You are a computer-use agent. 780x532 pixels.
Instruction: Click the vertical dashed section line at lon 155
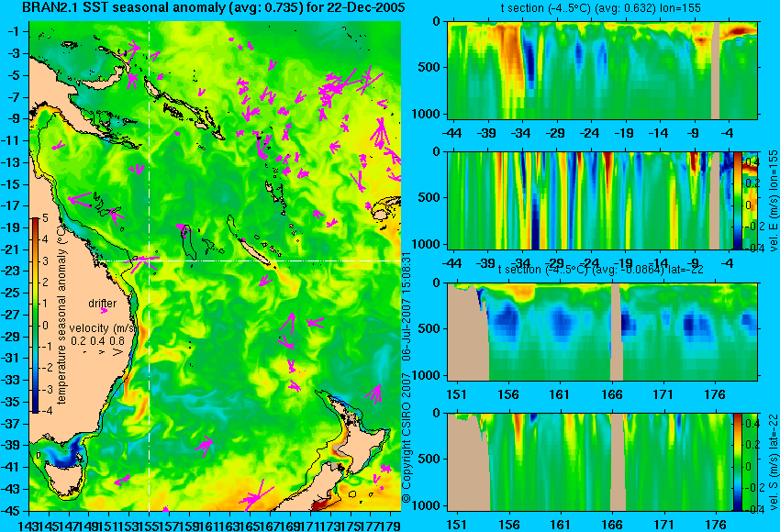[150, 266]
